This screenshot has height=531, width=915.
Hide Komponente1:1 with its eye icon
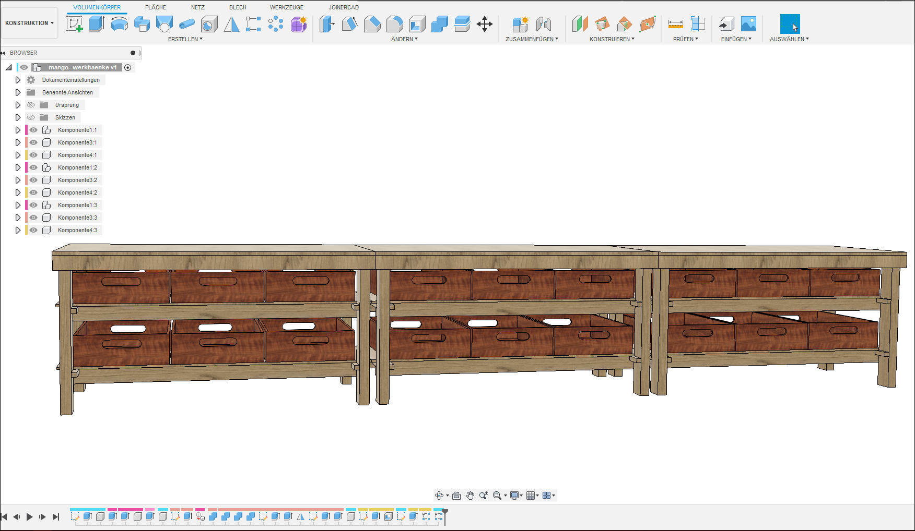point(33,130)
